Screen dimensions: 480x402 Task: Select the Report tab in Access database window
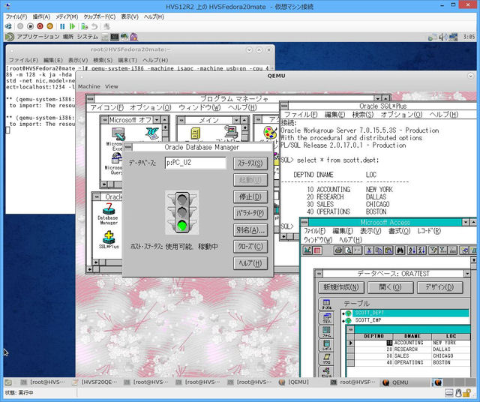(x=327, y=345)
